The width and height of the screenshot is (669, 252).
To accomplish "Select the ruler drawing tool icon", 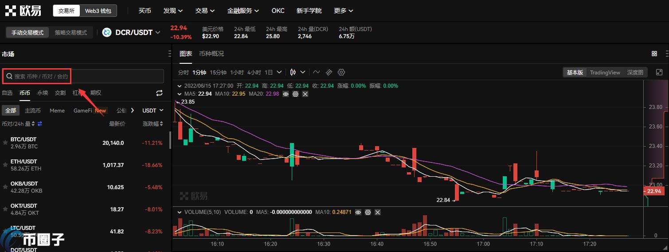I will [329, 72].
